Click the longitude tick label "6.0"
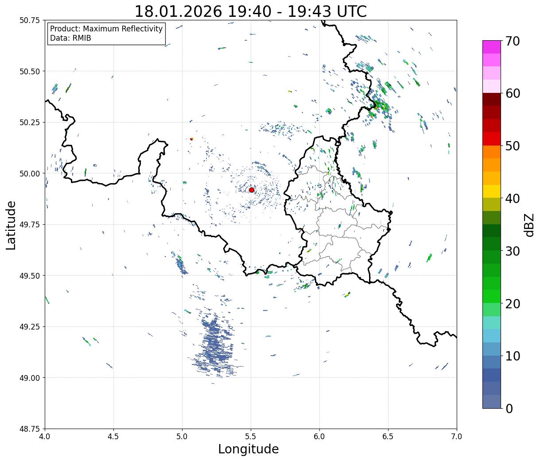Screen dimensions: 540x460 click(x=319, y=437)
